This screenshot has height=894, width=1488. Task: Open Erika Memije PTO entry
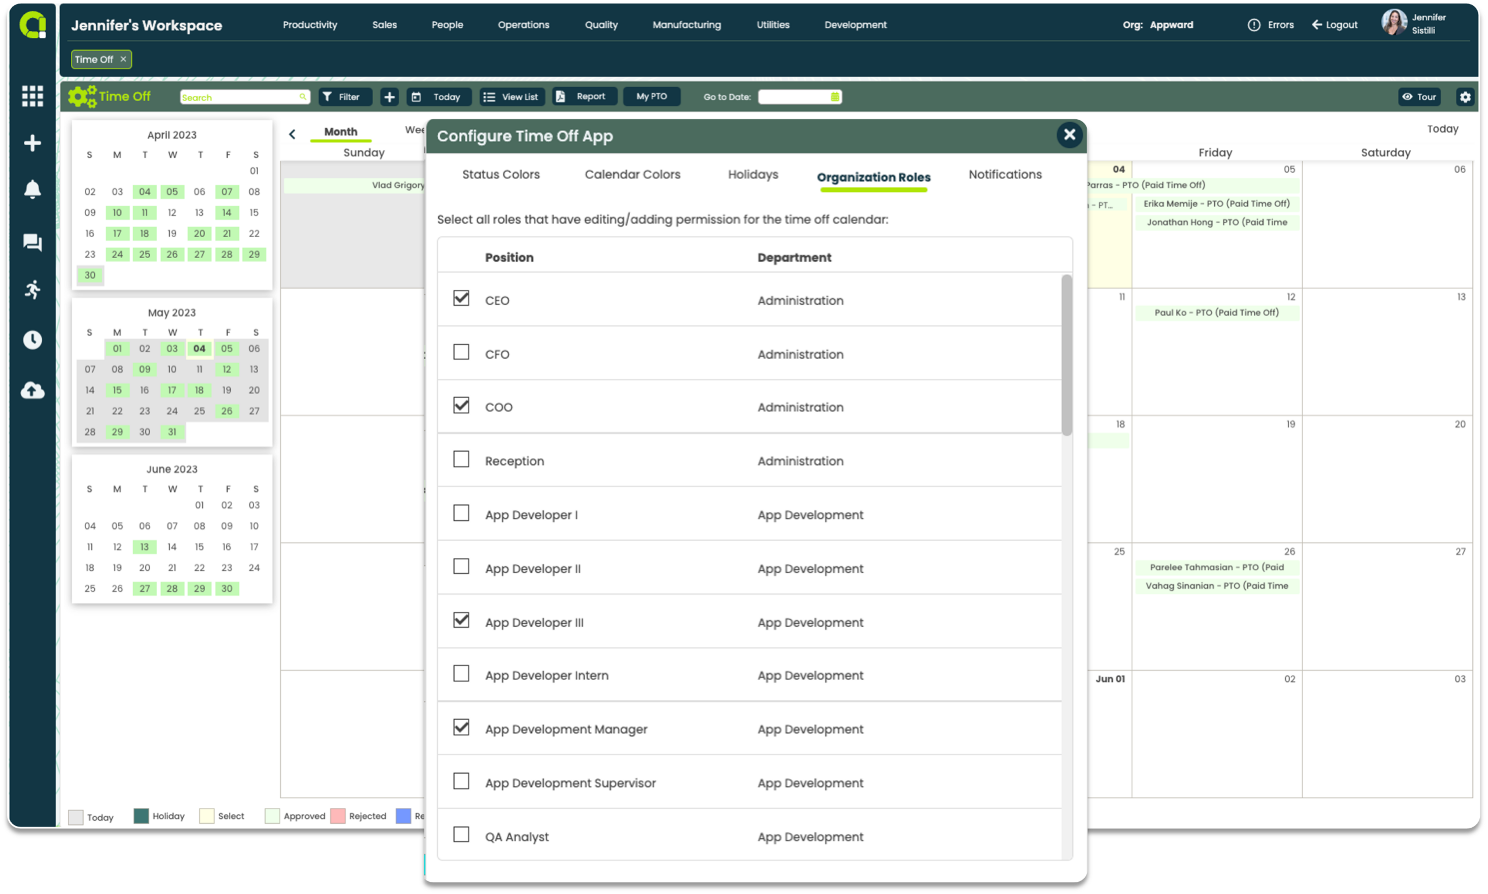point(1217,203)
